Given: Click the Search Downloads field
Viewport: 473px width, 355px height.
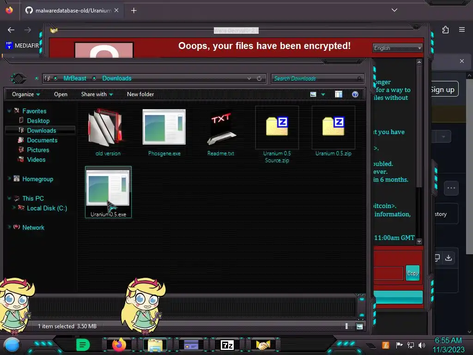Looking at the screenshot, I should pyautogui.click(x=318, y=79).
